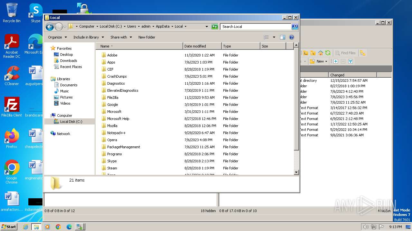Open Include in library dropdown
Image resolution: width=412 pixels, height=231 pixels.
[x=89, y=37]
